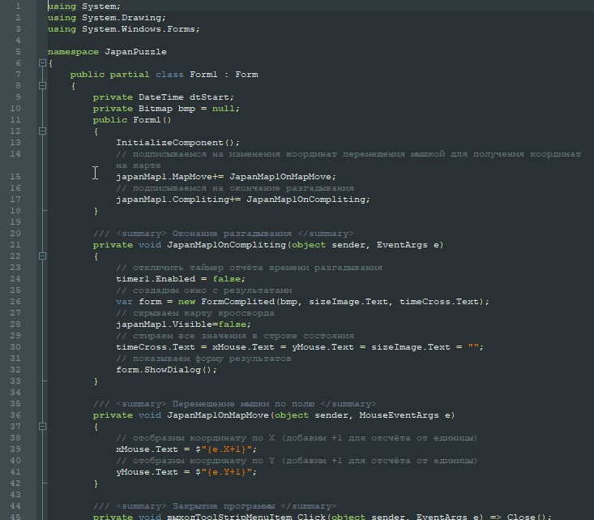The image size is (594, 520).
Task: Collapse the Form1 class fold marker
Action: pyautogui.click(x=42, y=86)
